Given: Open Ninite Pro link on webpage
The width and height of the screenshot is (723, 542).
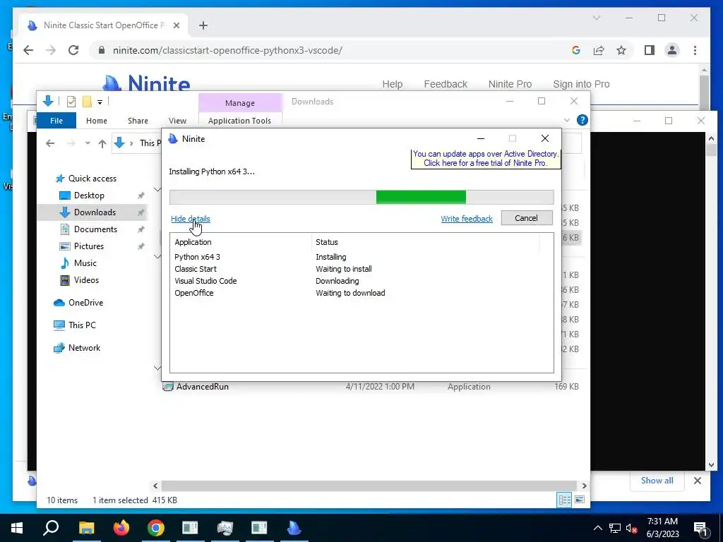Looking at the screenshot, I should (510, 85).
